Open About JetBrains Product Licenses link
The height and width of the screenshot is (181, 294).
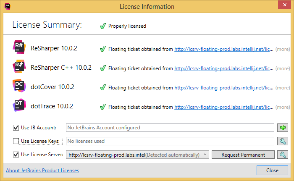(x=42, y=171)
